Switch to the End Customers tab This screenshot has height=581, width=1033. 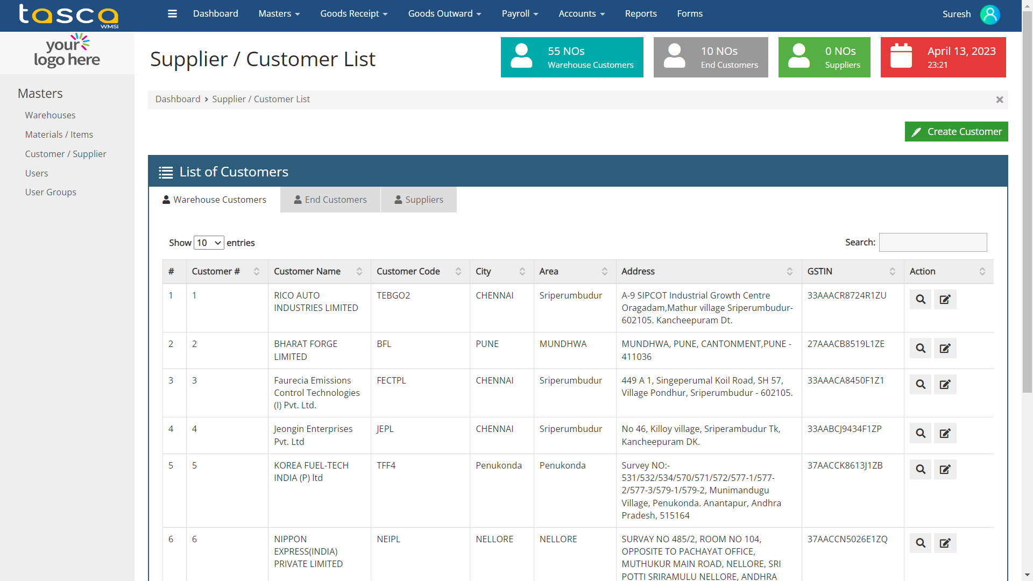tap(330, 200)
